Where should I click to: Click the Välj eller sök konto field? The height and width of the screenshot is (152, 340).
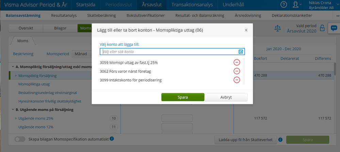[x=169, y=52]
